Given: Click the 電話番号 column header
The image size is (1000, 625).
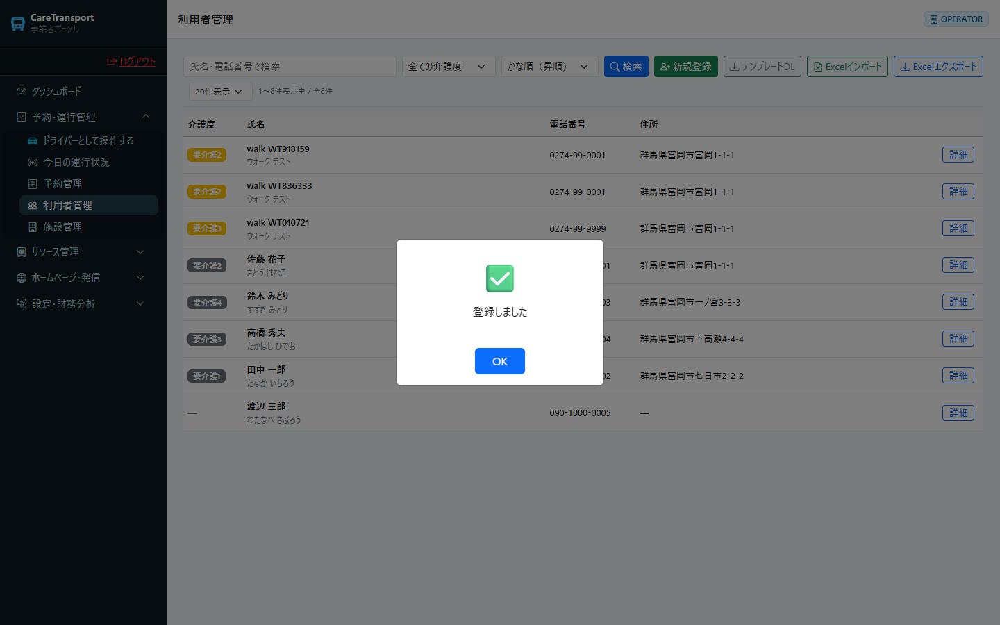Looking at the screenshot, I should [567, 124].
